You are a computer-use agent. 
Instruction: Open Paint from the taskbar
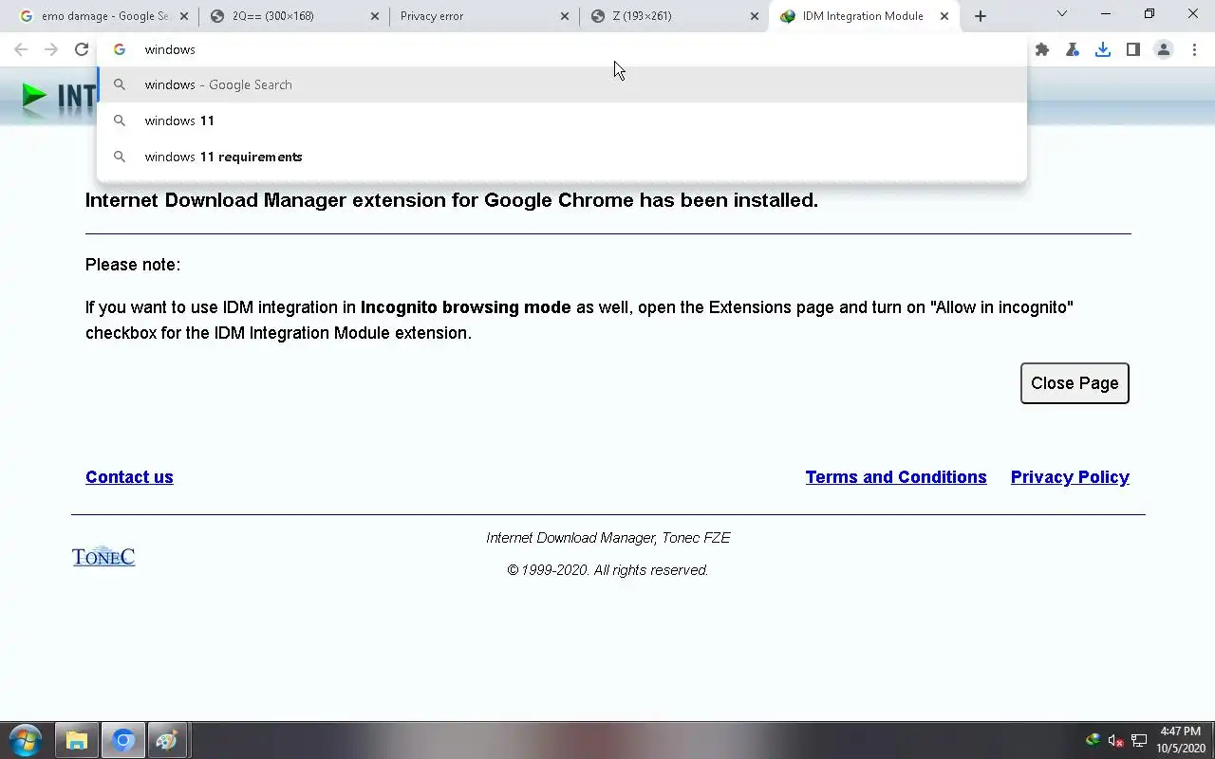click(x=167, y=740)
